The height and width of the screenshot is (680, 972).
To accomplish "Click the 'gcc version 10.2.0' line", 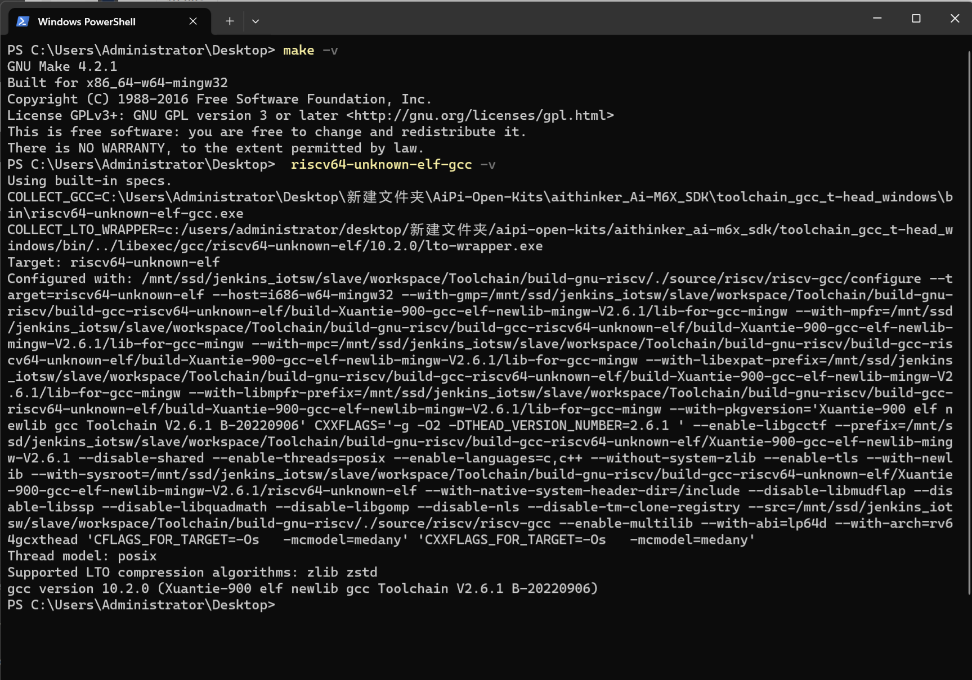I will click(x=303, y=589).
